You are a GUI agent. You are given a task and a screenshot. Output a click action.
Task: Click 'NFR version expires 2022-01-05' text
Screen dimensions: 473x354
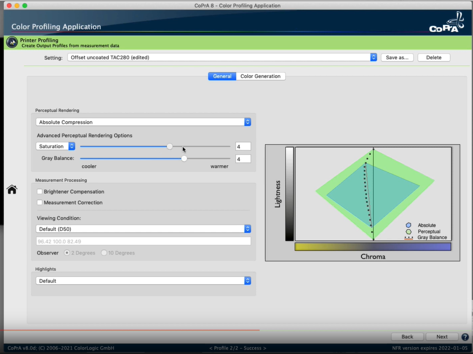pyautogui.click(x=430, y=348)
